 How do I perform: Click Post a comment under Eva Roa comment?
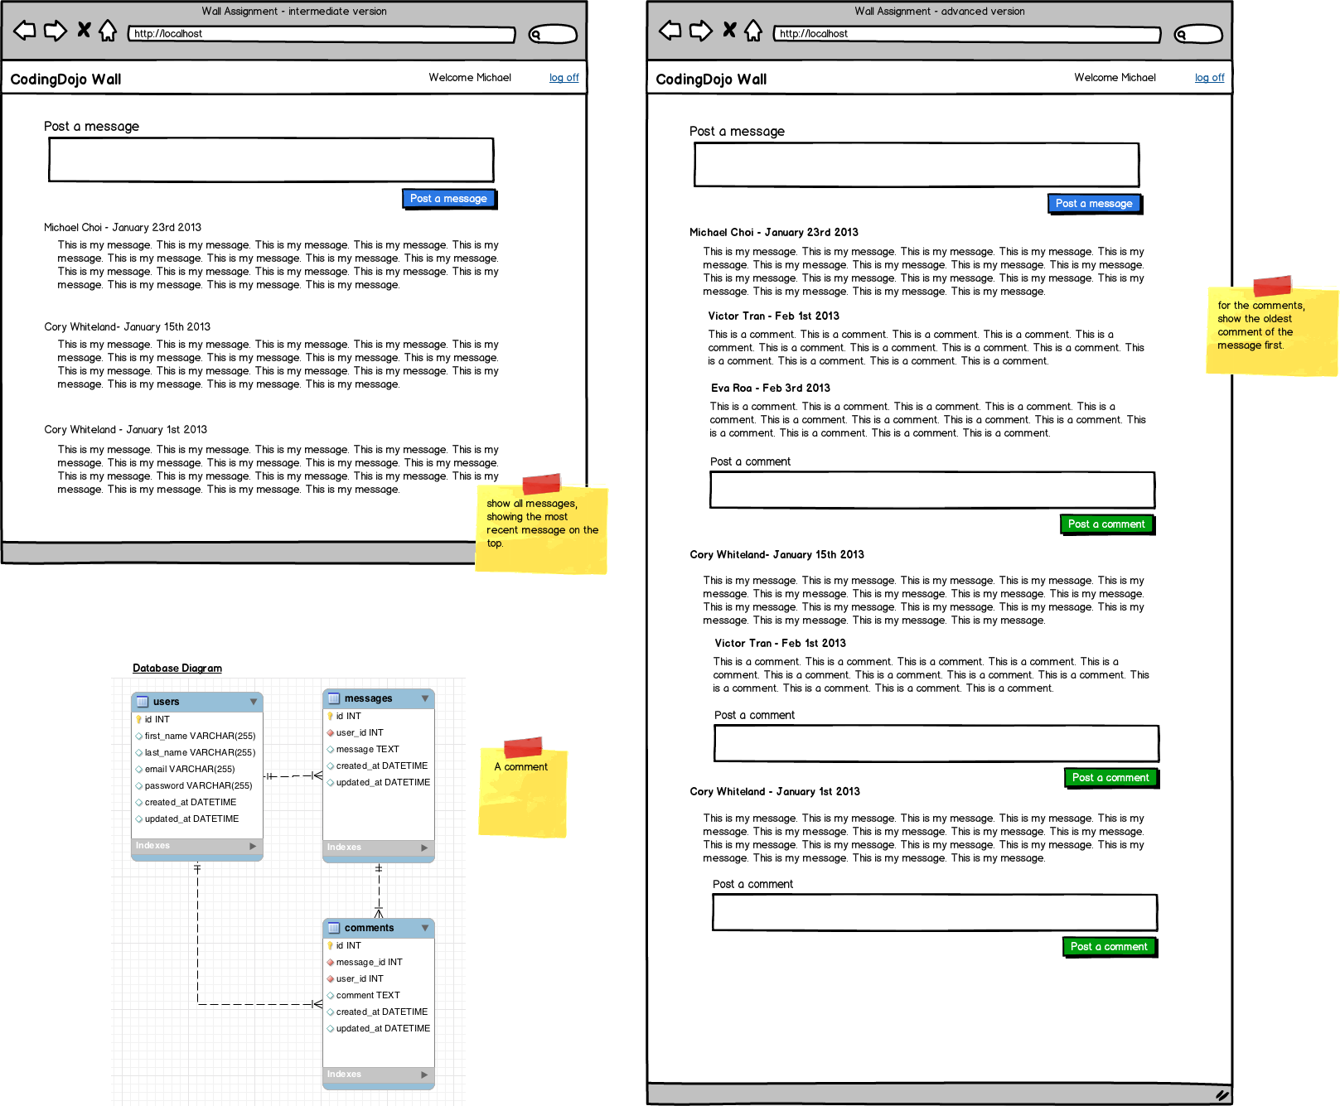[1107, 524]
